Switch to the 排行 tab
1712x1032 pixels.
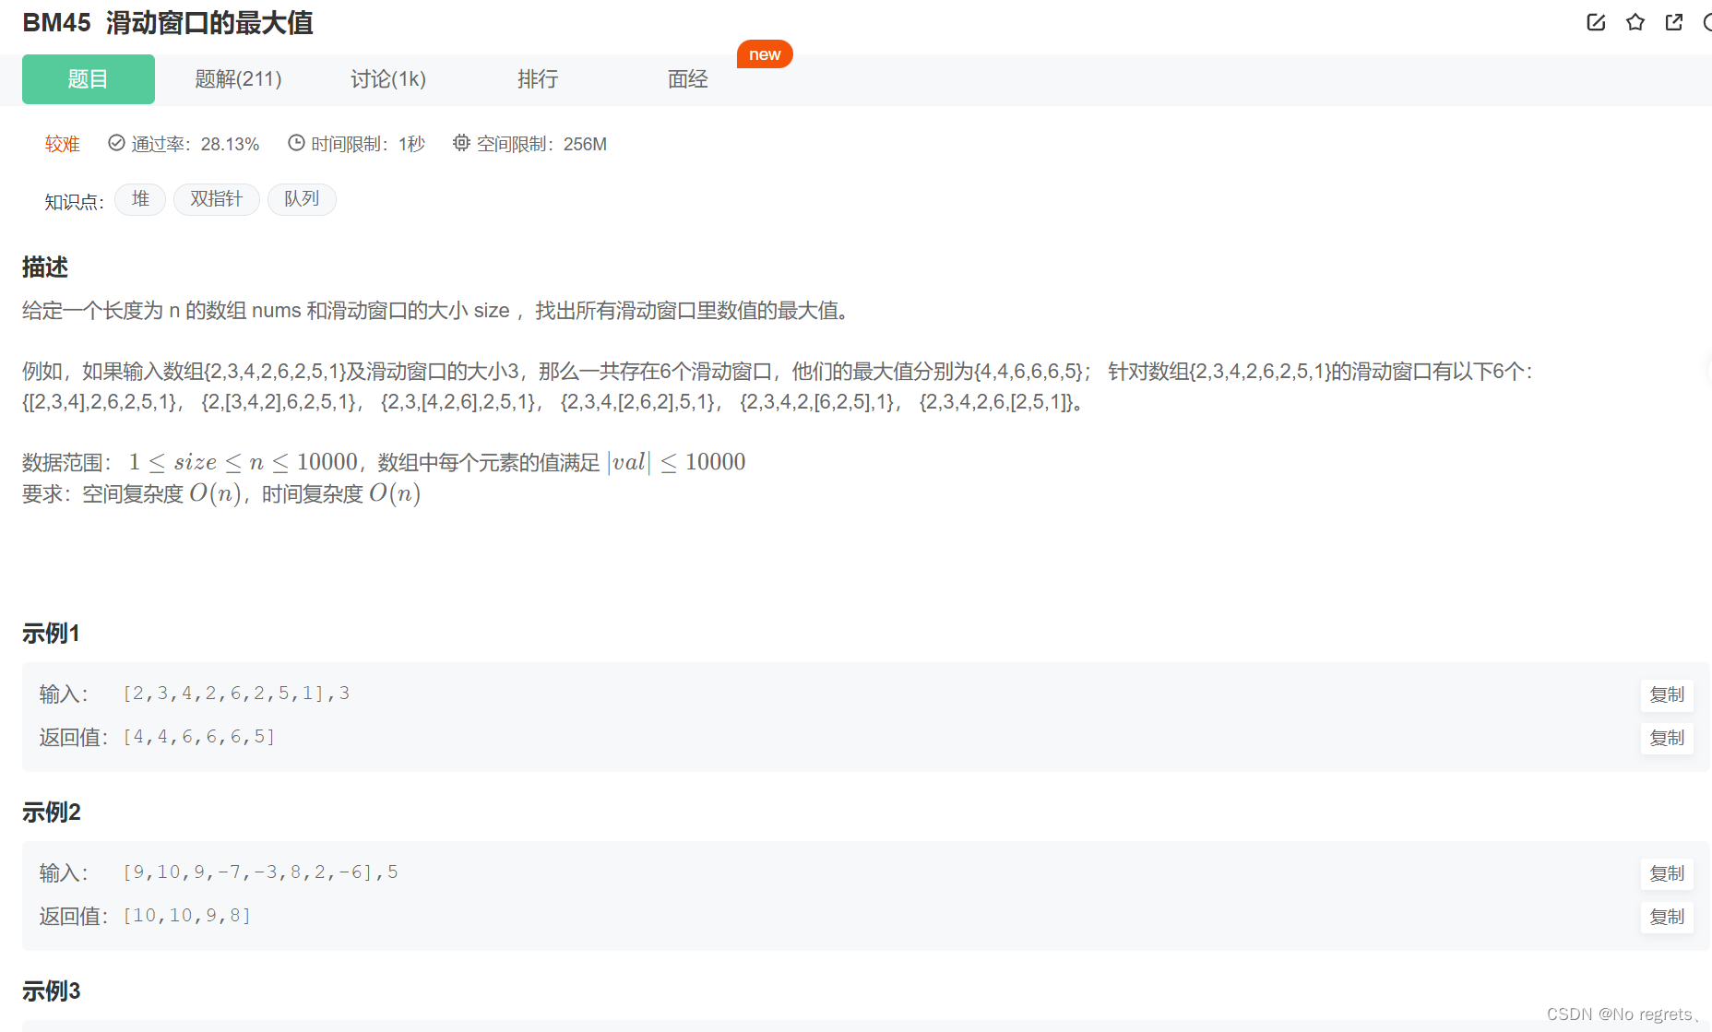click(538, 79)
